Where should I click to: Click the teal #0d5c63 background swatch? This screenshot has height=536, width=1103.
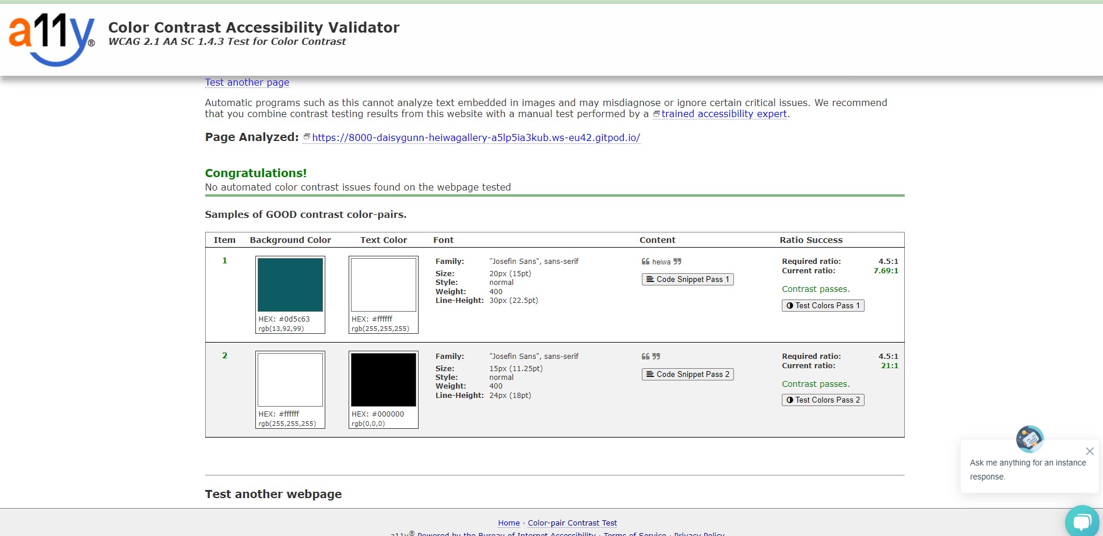pyautogui.click(x=290, y=285)
